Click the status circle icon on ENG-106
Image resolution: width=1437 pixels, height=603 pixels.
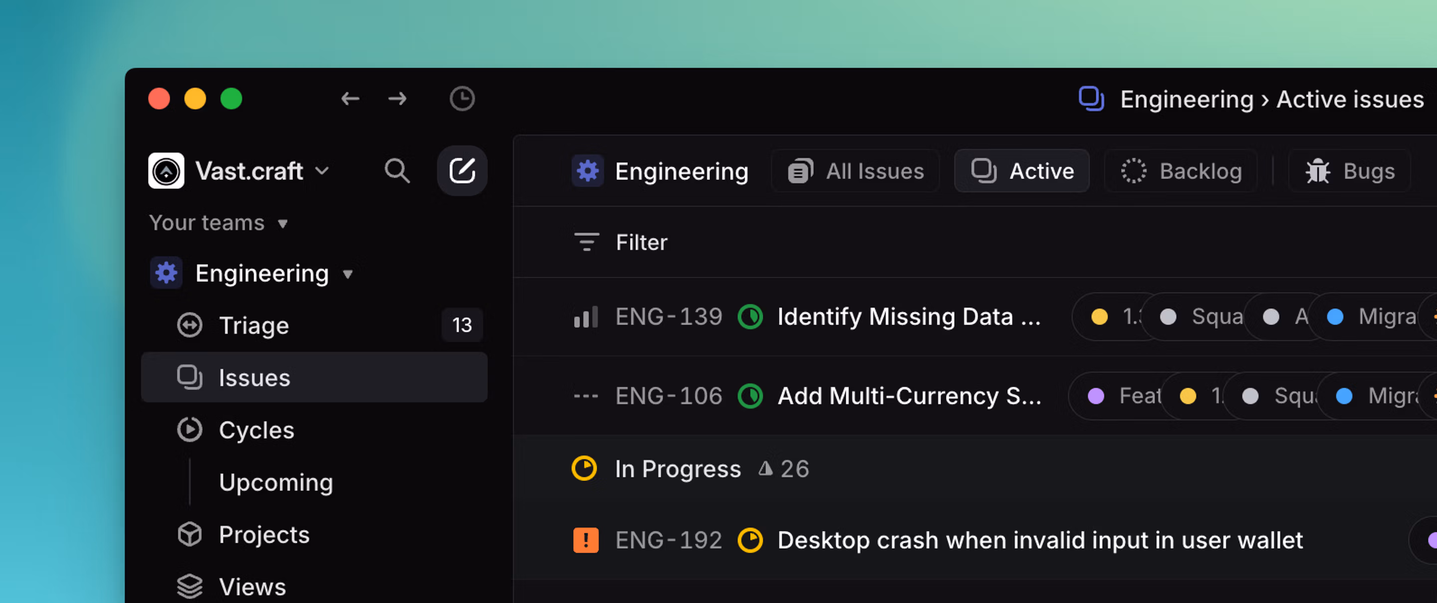tap(750, 396)
